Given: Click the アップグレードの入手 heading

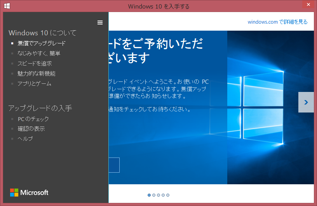Looking at the screenshot, I should tap(40, 108).
